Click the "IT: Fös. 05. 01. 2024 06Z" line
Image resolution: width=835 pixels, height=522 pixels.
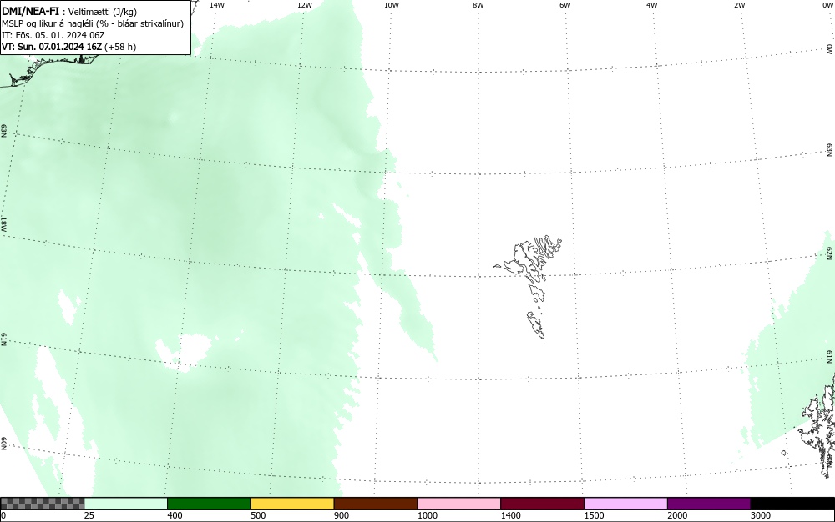pyautogui.click(x=53, y=35)
